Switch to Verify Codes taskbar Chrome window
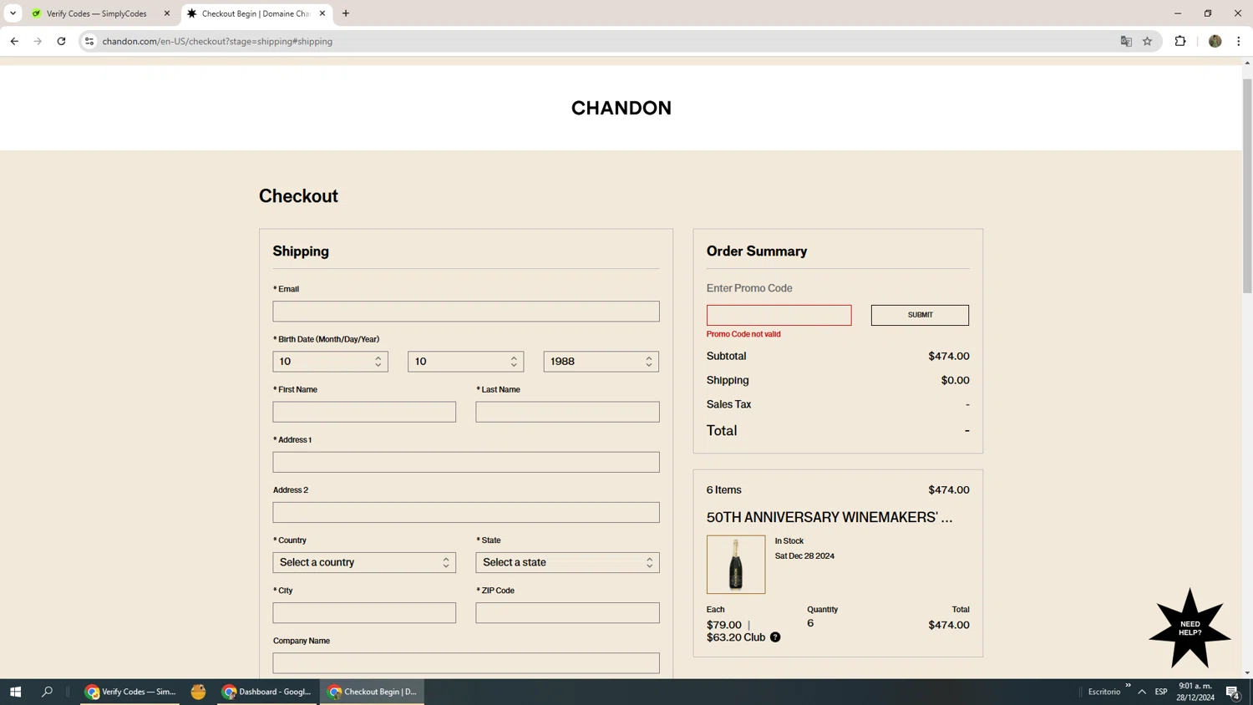The height and width of the screenshot is (705, 1253). click(x=130, y=692)
